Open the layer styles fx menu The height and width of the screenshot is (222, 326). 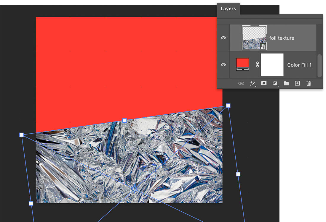click(253, 83)
